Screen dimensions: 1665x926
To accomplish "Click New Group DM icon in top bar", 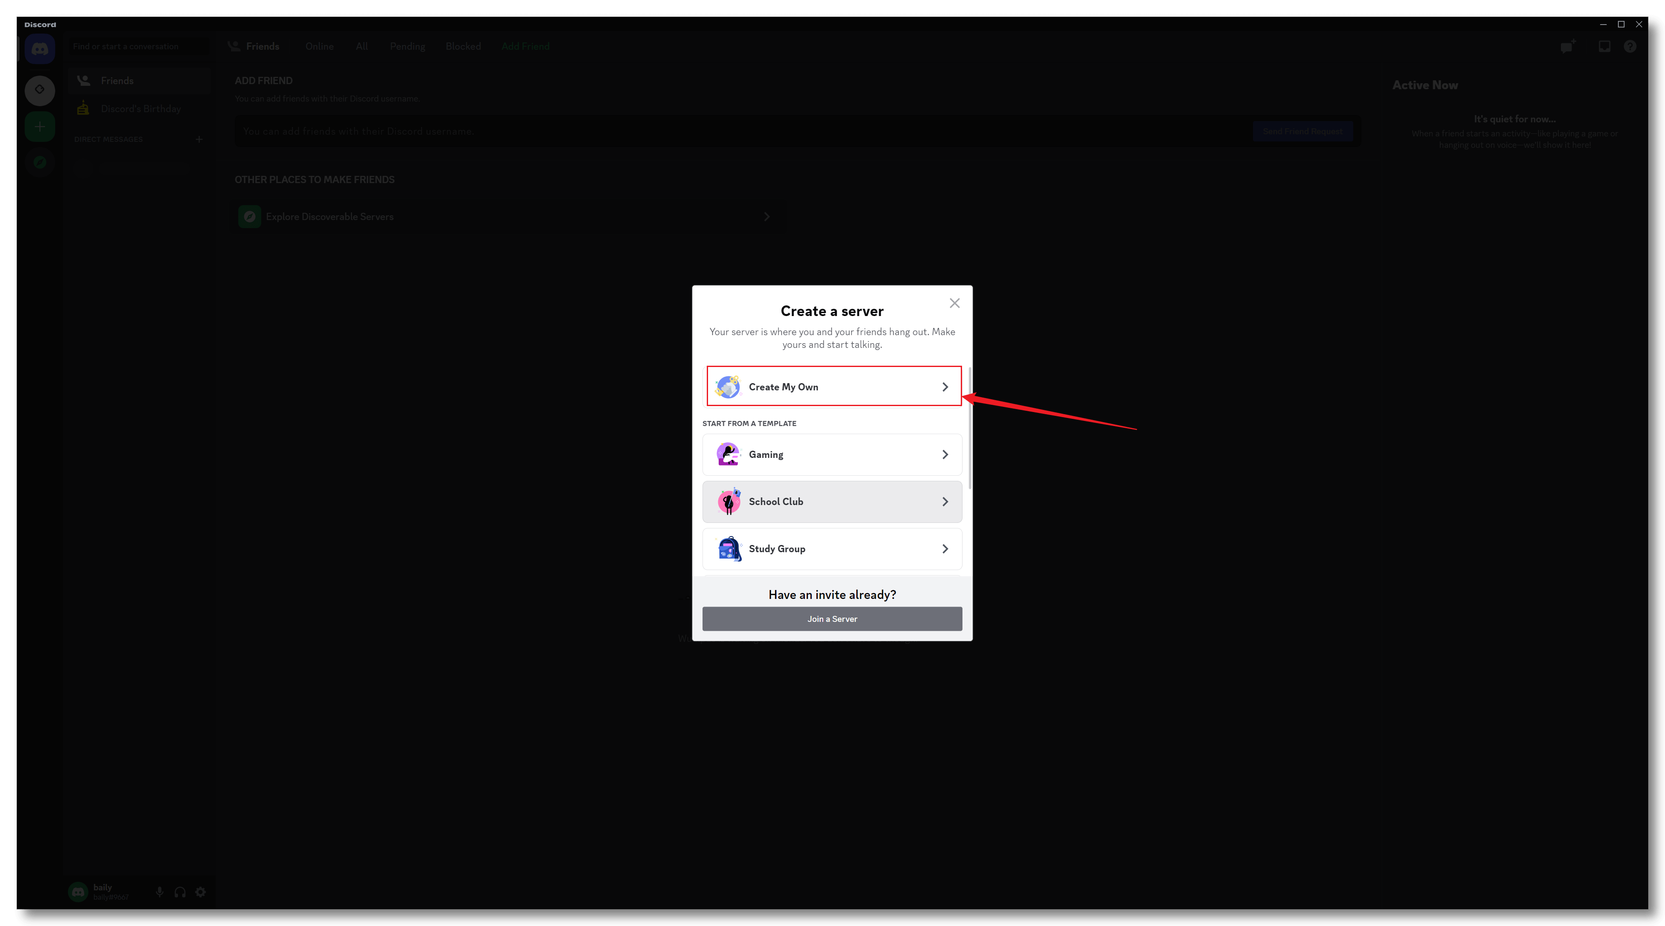I will point(1567,47).
